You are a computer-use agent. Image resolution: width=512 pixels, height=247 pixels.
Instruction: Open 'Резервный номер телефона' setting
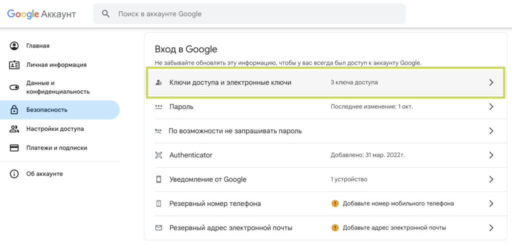(x=325, y=203)
